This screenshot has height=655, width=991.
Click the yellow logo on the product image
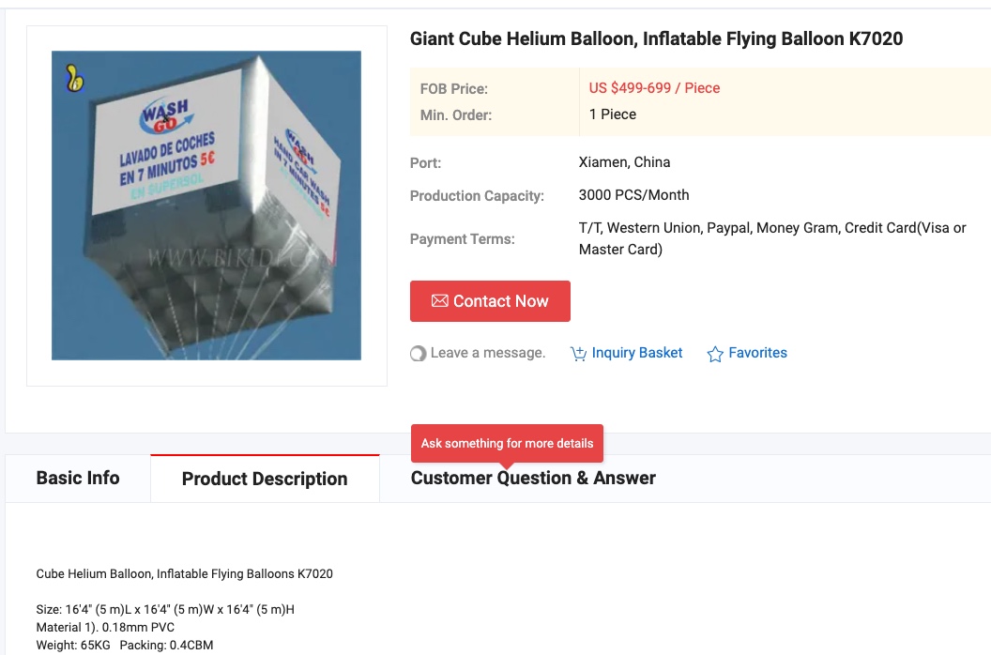tap(75, 79)
